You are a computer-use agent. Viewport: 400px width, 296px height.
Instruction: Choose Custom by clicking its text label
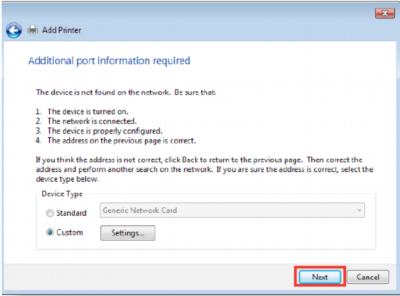69,232
